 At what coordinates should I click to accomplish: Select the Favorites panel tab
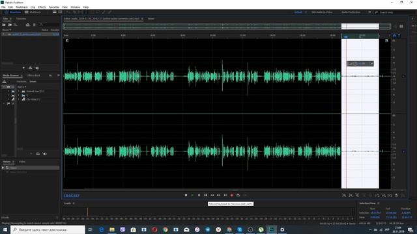click(21, 19)
